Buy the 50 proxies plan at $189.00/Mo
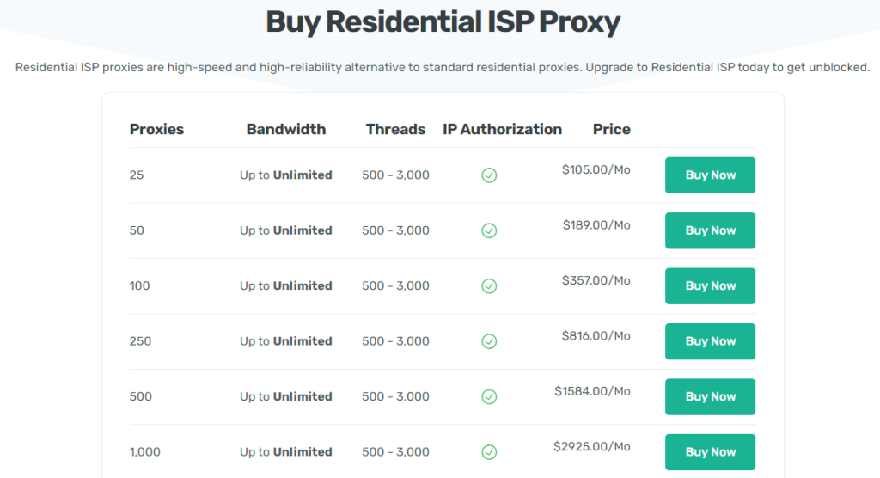Viewport: 880px width, 478px height. pos(710,230)
